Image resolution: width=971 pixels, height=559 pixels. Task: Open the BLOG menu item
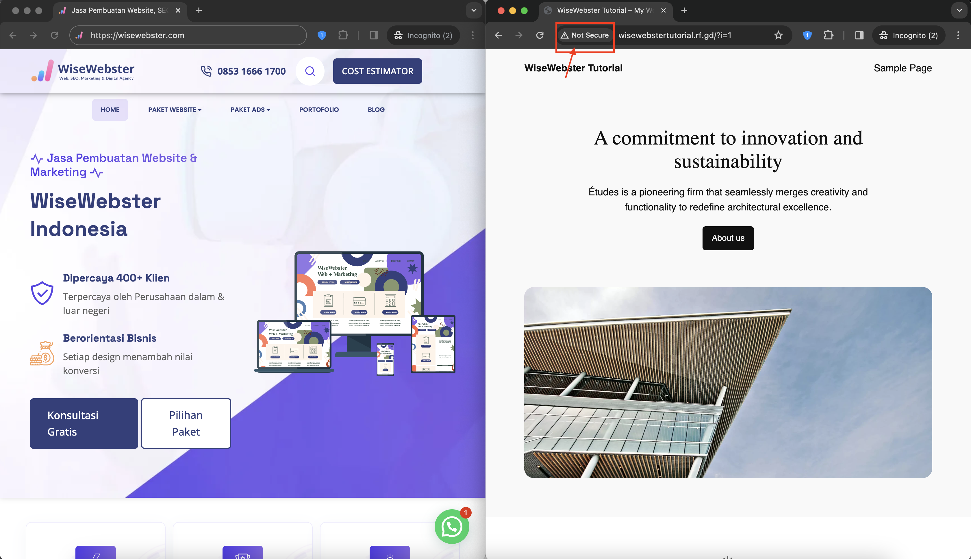[x=376, y=110]
